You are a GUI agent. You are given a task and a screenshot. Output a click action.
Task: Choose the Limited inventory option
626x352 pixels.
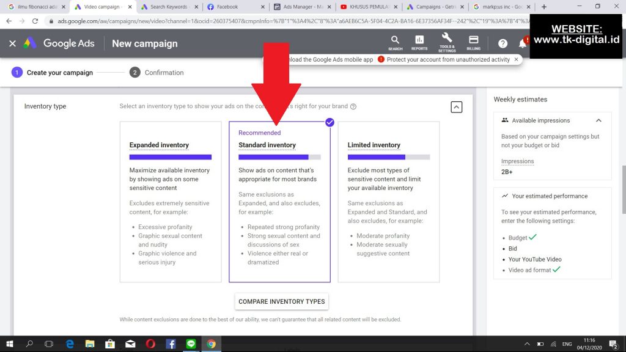388,202
